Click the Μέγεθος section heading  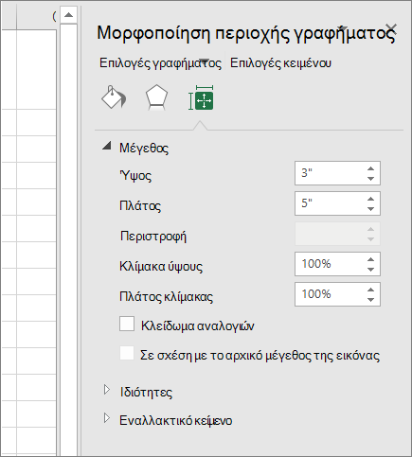click(x=144, y=148)
